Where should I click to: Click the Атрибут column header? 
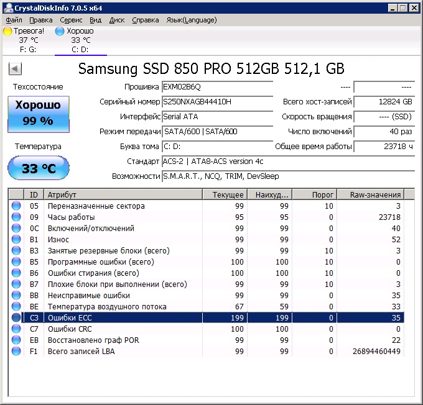click(x=123, y=194)
